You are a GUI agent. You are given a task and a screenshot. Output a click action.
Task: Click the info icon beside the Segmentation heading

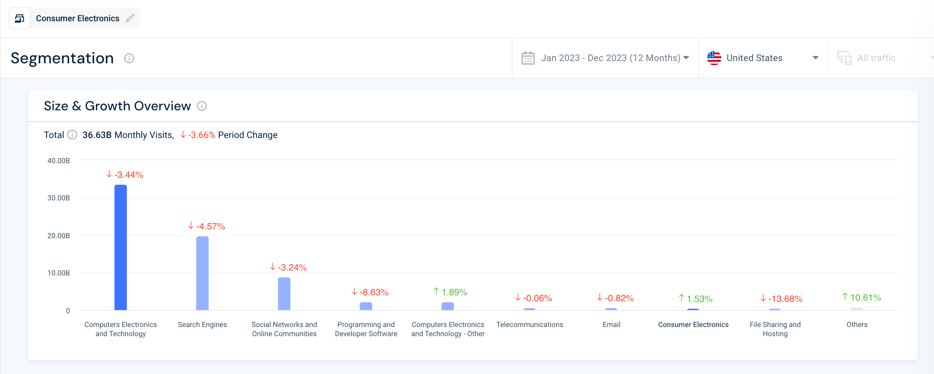click(x=129, y=58)
